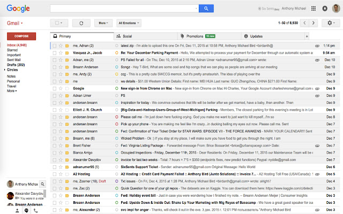Switch to the Social tab

coord(146,36)
